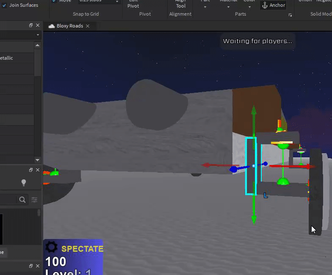The image size is (332, 275).
Task: Click the gear settings icon near SPECTATE
Action: [52, 247]
